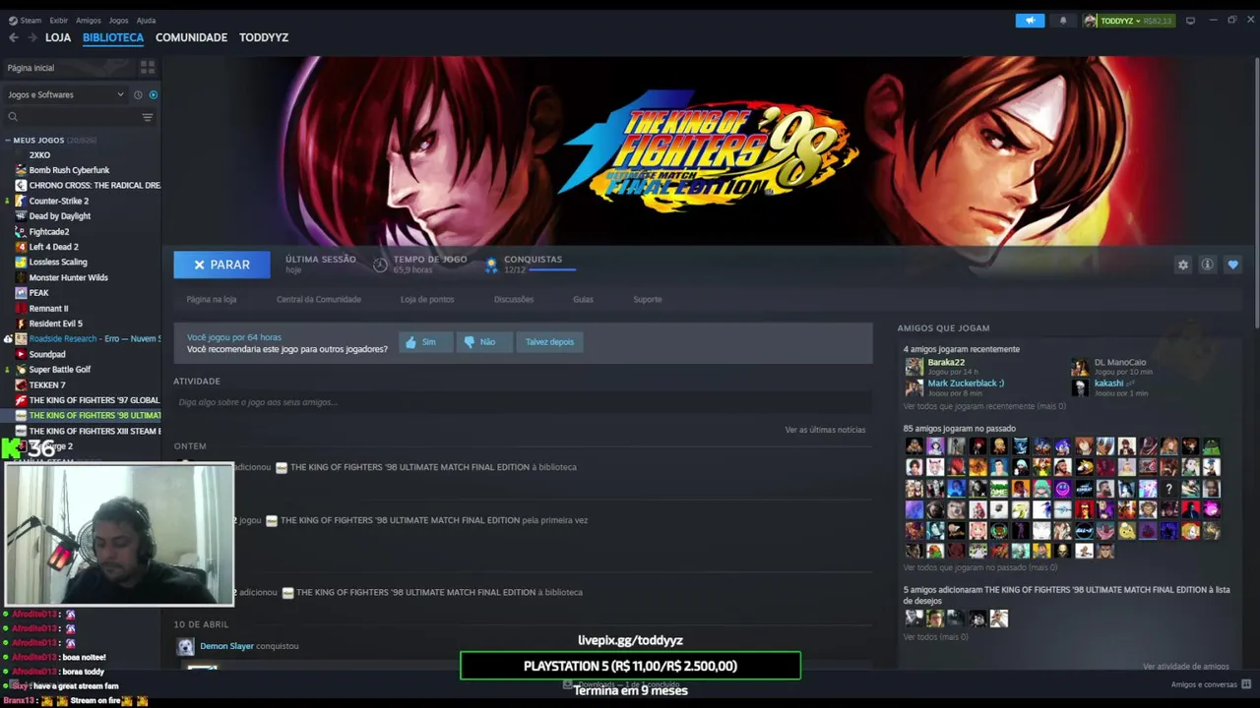Viewport: 1260px width, 708px height.
Task: Open Loja de pontos link
Action: coord(427,299)
